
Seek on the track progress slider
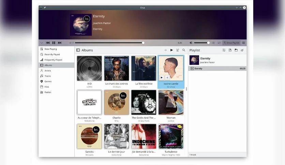click(x=109, y=43)
